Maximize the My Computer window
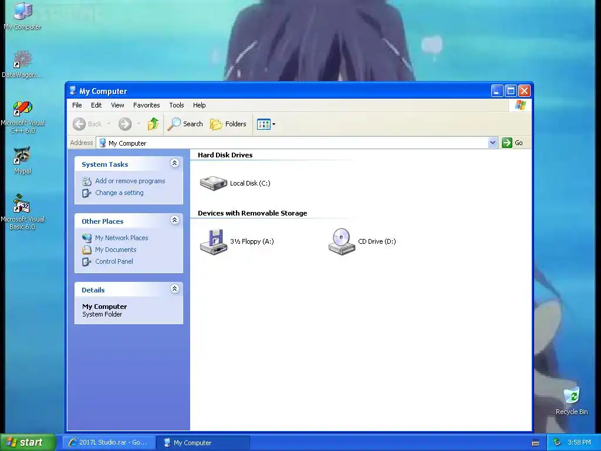The height and width of the screenshot is (451, 601). coord(511,91)
